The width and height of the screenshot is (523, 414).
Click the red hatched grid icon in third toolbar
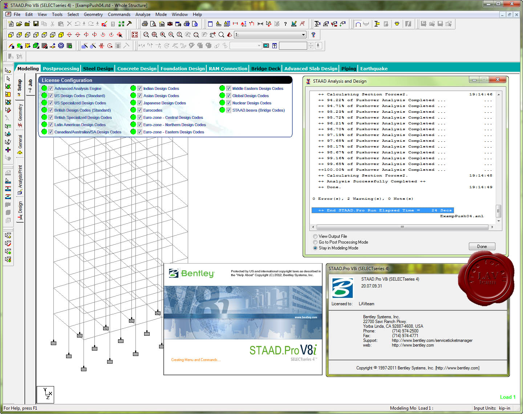point(44,46)
